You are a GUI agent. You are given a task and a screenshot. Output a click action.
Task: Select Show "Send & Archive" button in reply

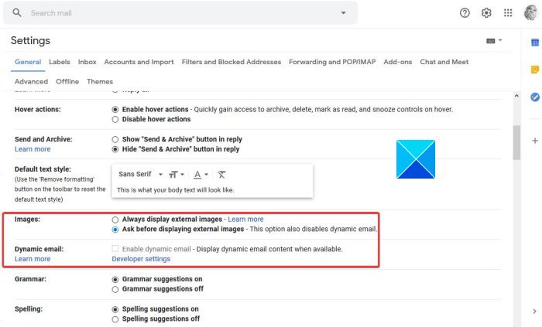point(115,139)
